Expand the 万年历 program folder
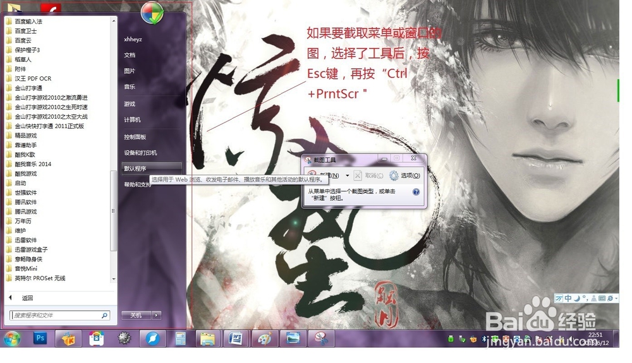Viewport: 632px width, 363px height. point(23,221)
